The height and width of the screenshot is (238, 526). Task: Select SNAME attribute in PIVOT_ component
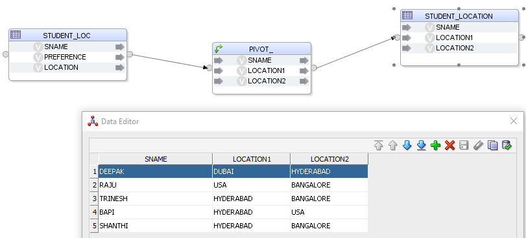(259, 60)
